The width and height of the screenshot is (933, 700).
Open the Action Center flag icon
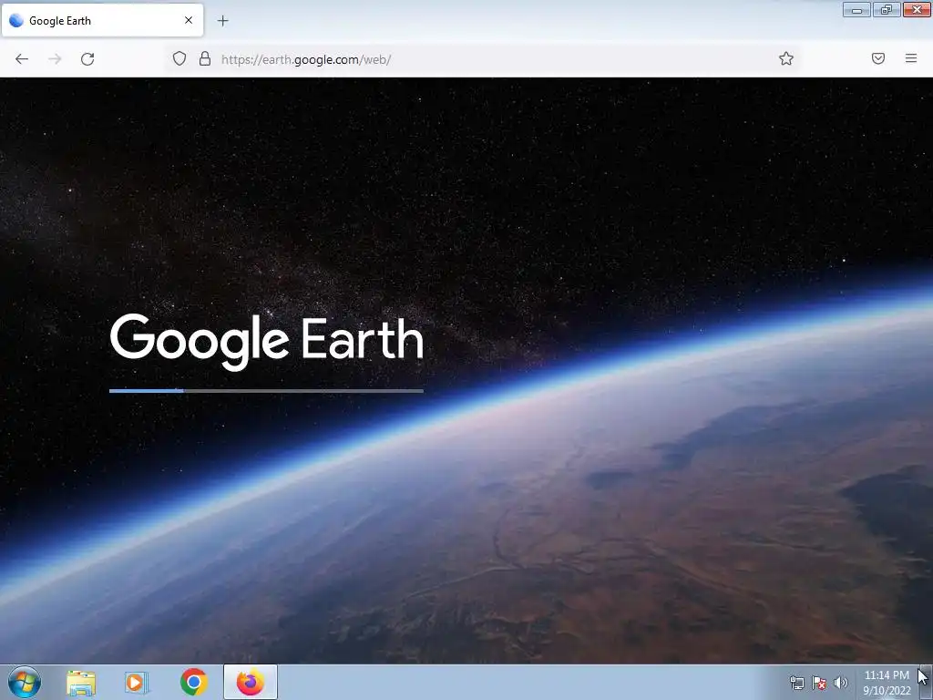[x=819, y=683]
